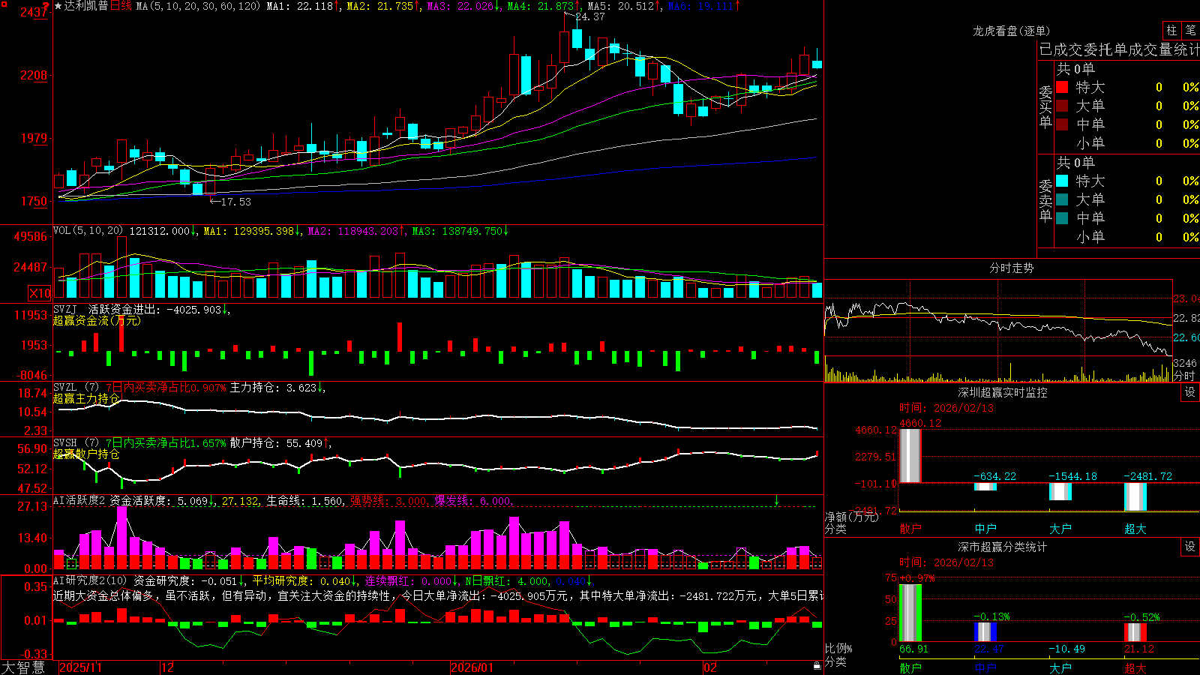1200x675 pixels.
Task: Open 设 settings for 深市超赢分类统计
Action: pyautogui.click(x=1190, y=547)
